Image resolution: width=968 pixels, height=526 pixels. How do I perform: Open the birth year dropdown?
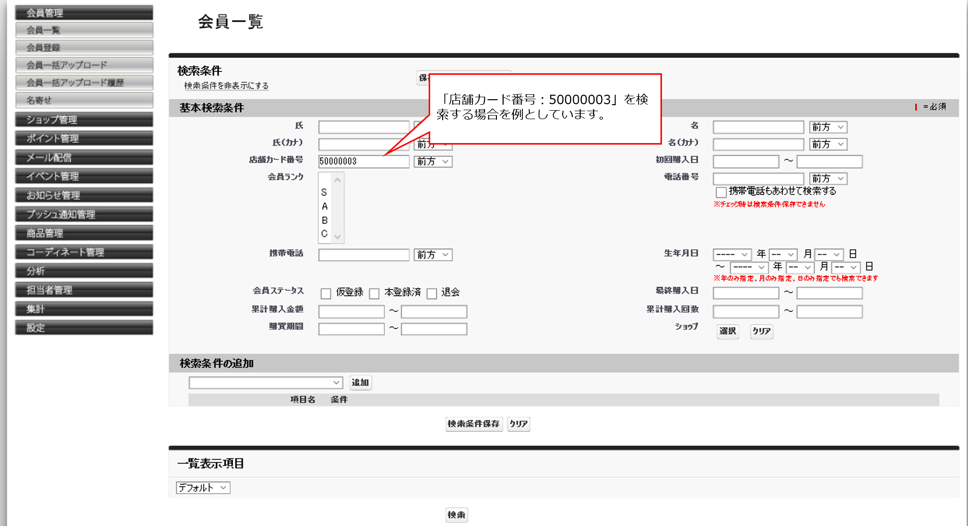point(732,255)
